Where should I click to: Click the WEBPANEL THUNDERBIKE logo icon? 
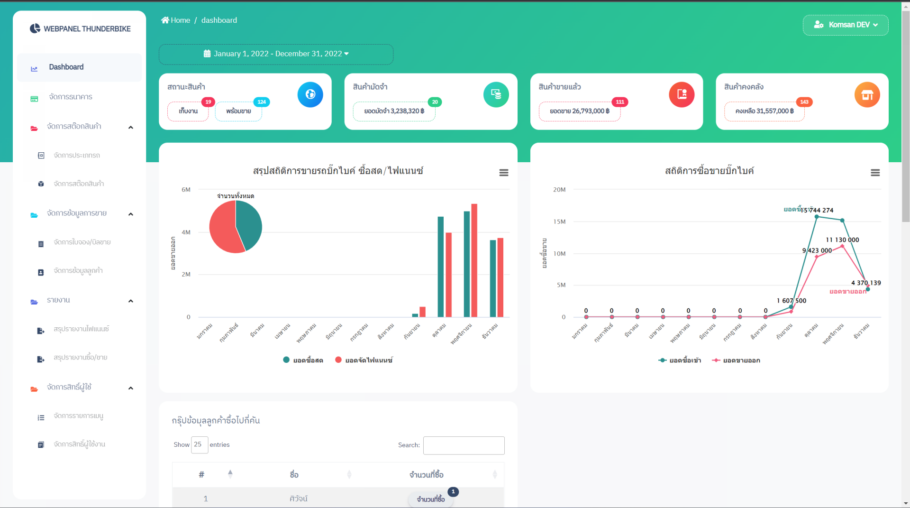pos(35,28)
